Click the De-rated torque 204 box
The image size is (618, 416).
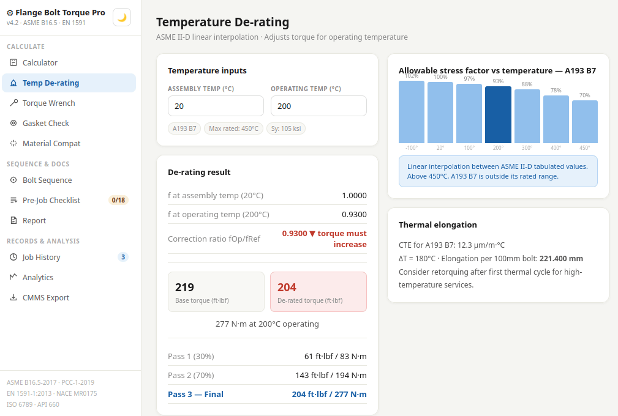click(x=318, y=292)
